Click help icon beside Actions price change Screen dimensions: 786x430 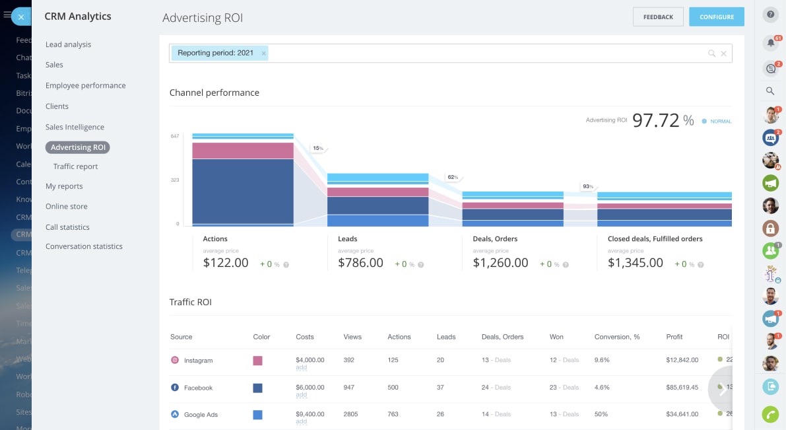point(286,264)
